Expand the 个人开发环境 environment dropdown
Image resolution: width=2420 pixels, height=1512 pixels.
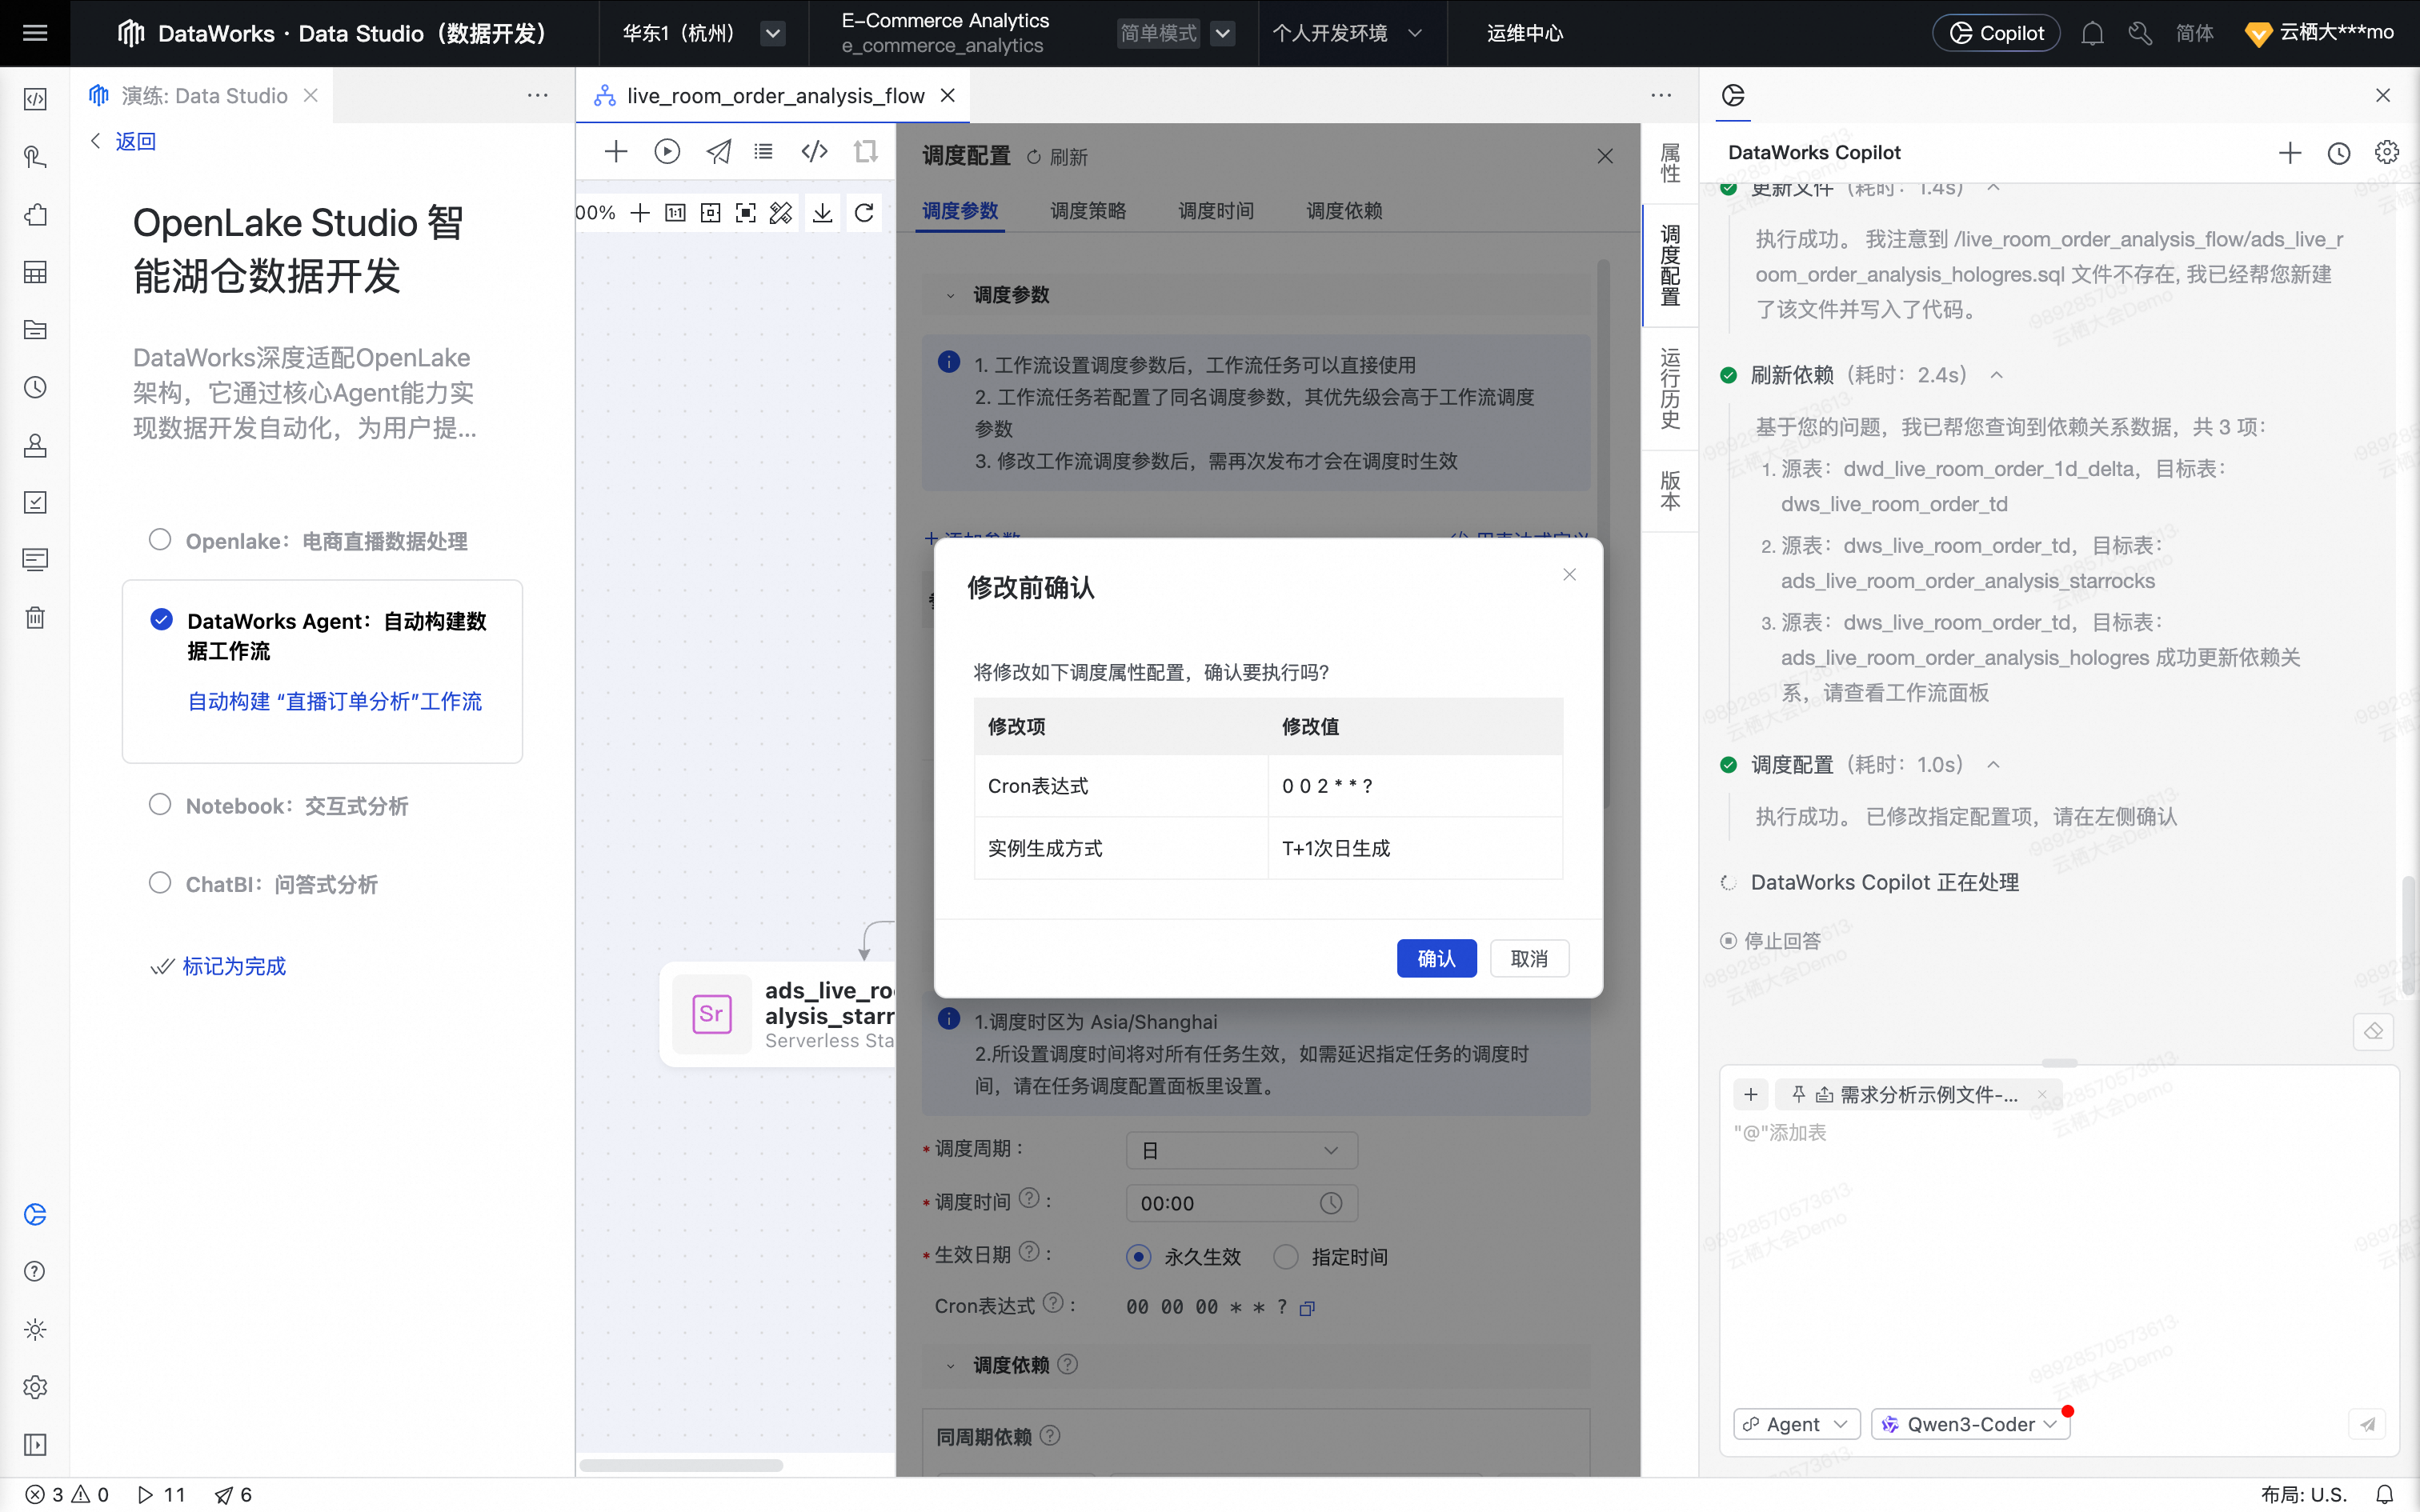coord(1346,34)
